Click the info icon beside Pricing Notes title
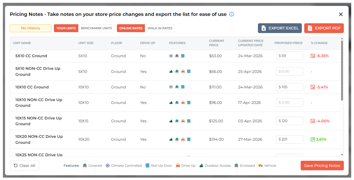This screenshot has height=180, width=354. pyautogui.click(x=231, y=14)
